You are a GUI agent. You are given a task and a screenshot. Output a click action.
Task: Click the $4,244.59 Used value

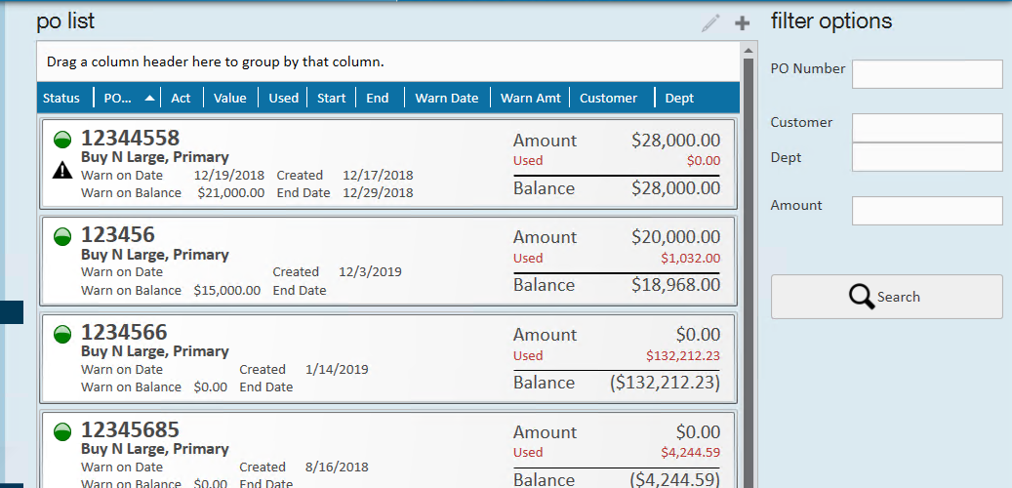click(690, 453)
